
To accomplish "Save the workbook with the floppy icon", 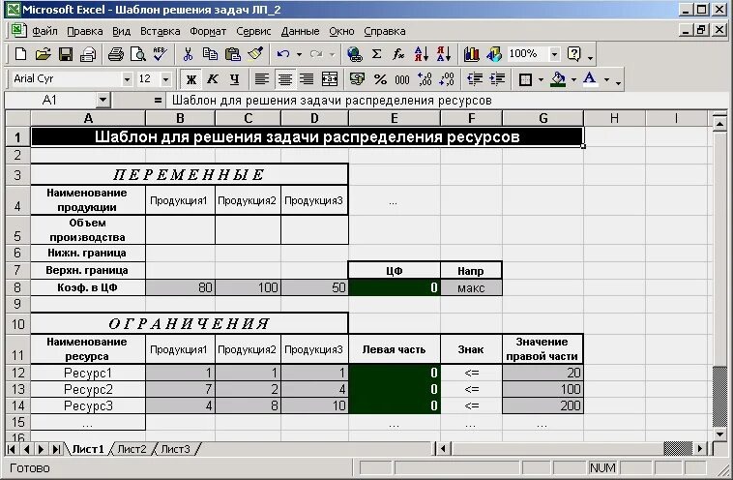I will (x=66, y=54).
